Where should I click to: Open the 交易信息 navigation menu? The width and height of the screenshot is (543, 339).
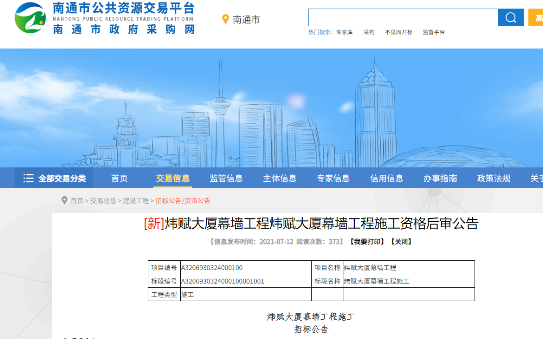(172, 178)
